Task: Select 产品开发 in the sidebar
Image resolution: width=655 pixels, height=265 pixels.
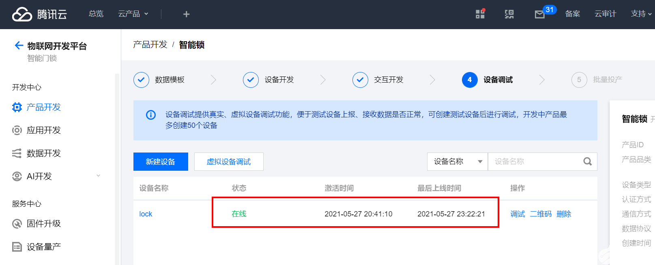Action: tap(44, 107)
